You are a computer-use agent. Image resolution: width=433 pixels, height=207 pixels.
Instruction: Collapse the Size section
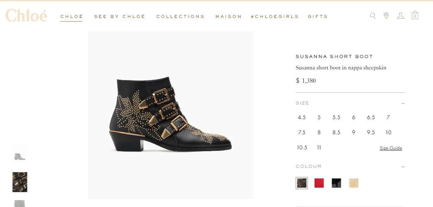(403, 103)
